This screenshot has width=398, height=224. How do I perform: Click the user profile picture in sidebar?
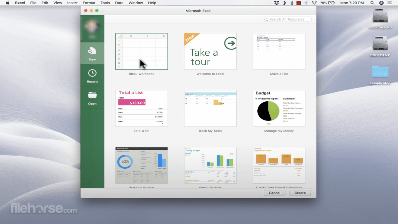[x=92, y=28]
